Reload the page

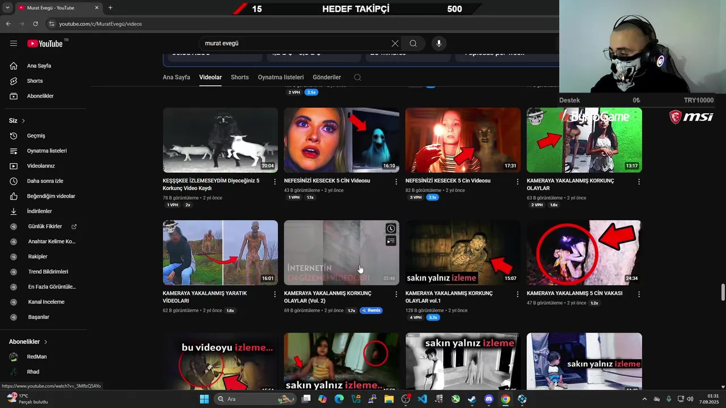(x=35, y=24)
